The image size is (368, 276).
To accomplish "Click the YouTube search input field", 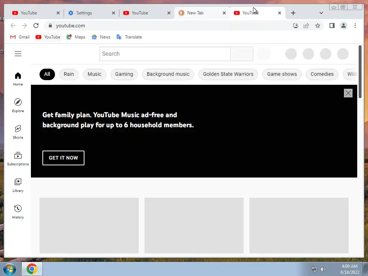I will (165, 54).
